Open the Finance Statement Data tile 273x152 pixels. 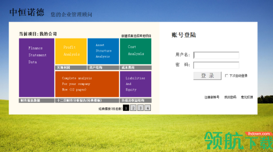point(36,68)
